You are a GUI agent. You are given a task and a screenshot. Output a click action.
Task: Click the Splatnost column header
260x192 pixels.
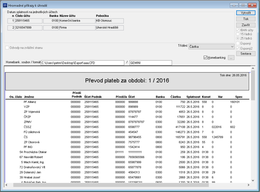(193, 97)
